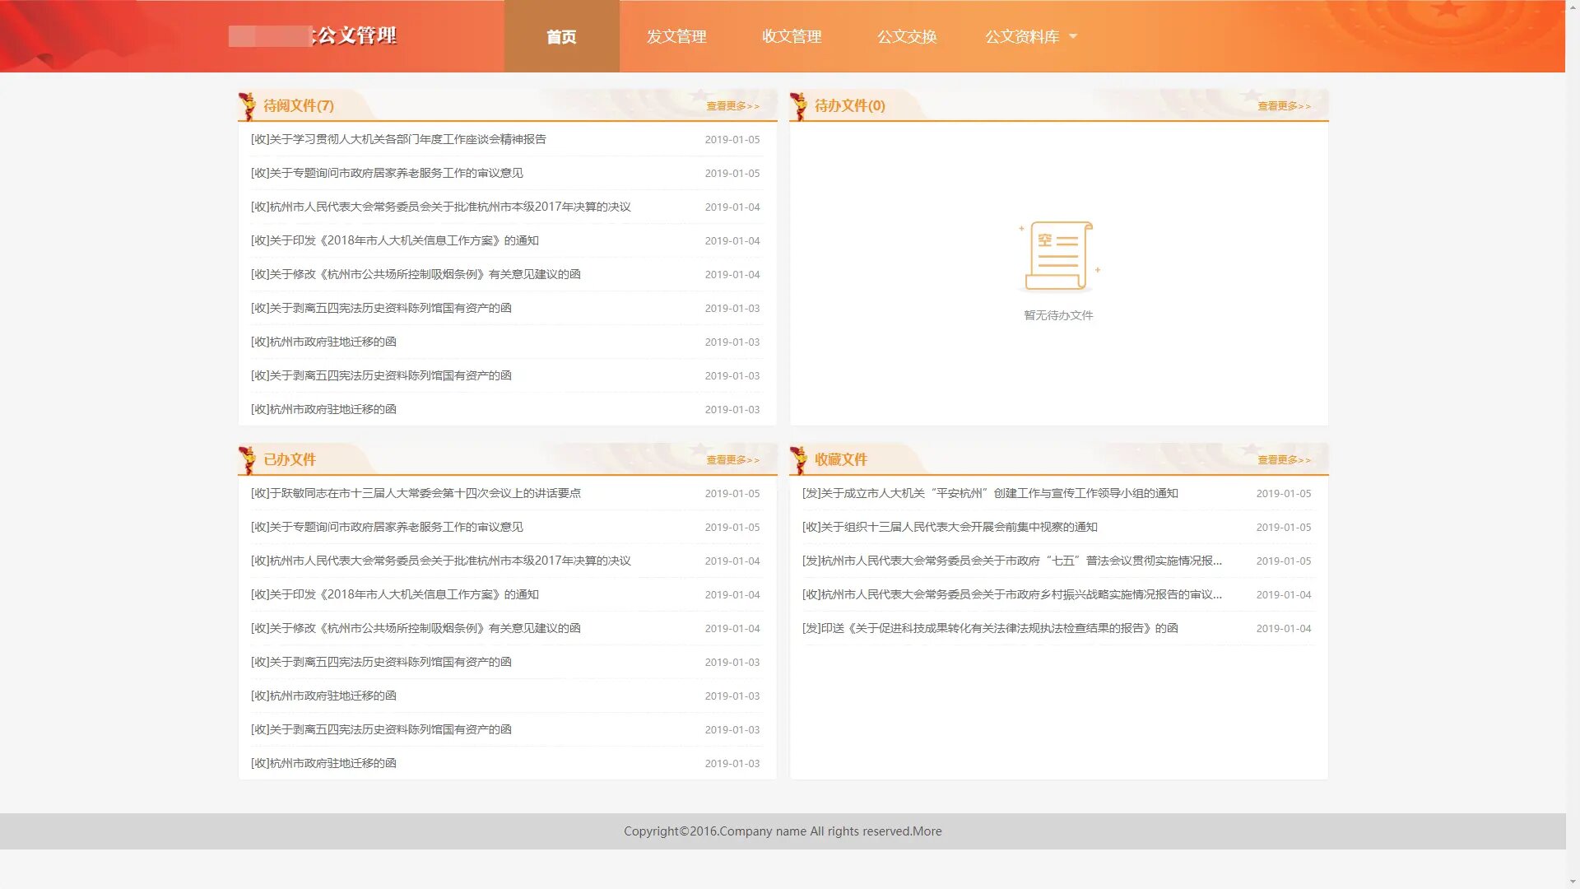Click the torch icon beside 待办文件
Image resolution: width=1580 pixels, height=889 pixels.
coord(797,106)
